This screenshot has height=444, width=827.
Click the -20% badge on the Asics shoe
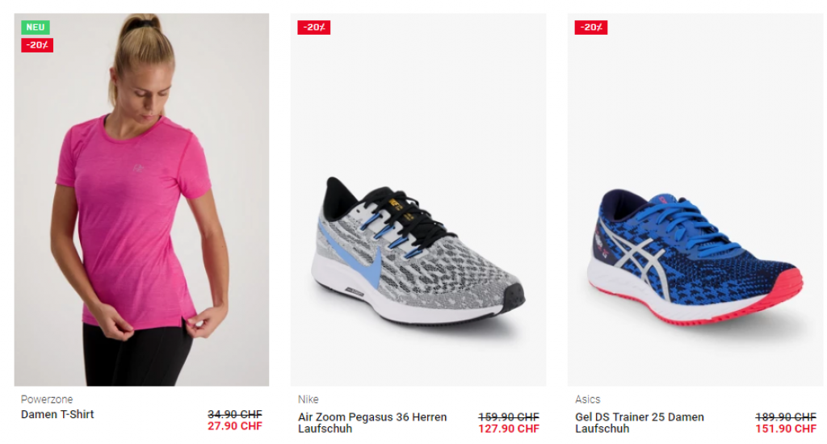pyautogui.click(x=590, y=27)
